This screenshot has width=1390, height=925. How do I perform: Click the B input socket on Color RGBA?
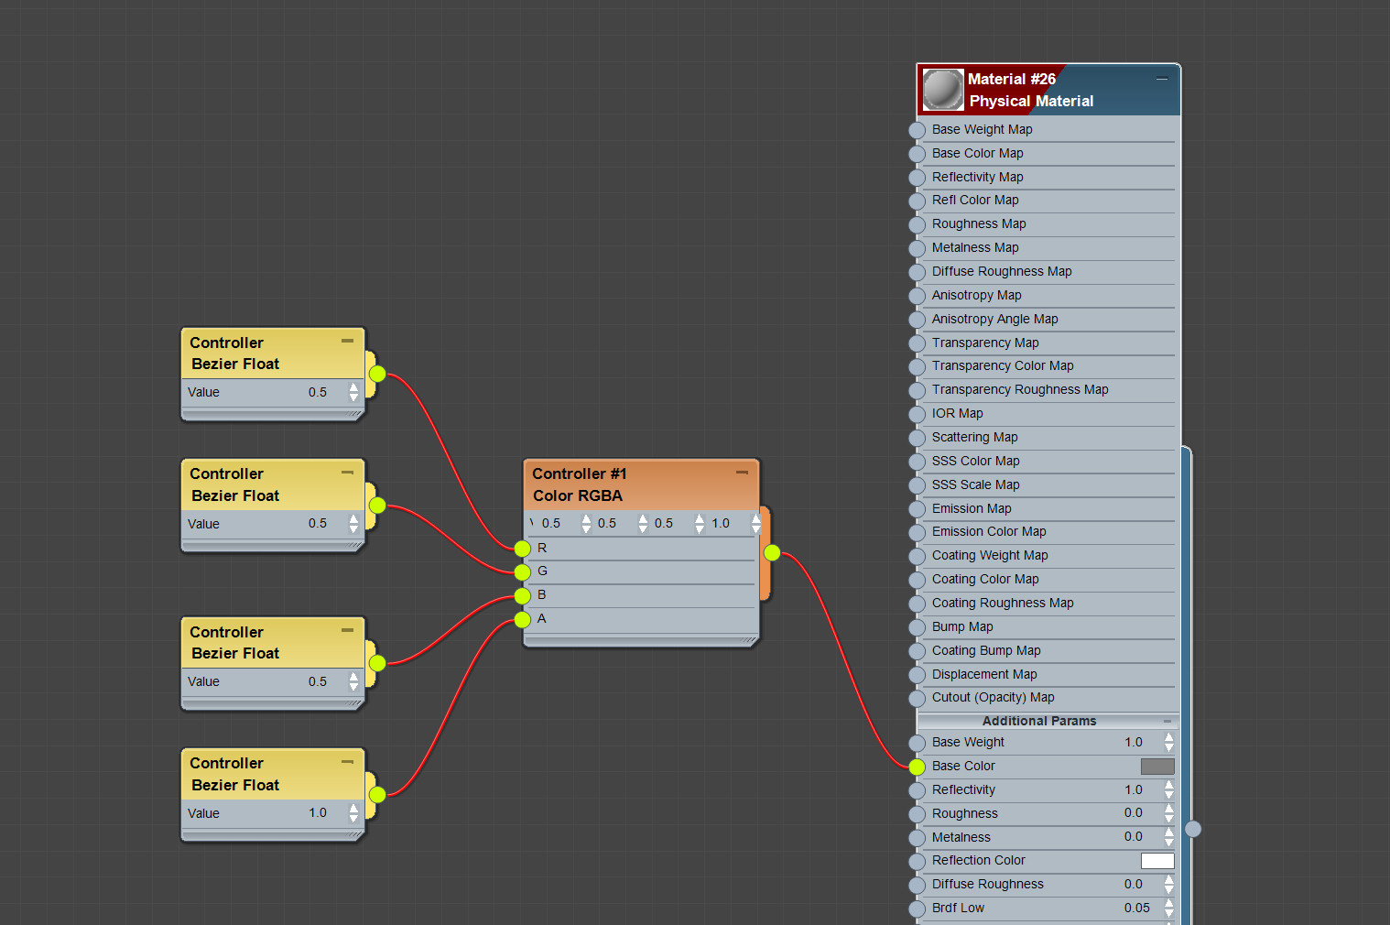tap(522, 596)
